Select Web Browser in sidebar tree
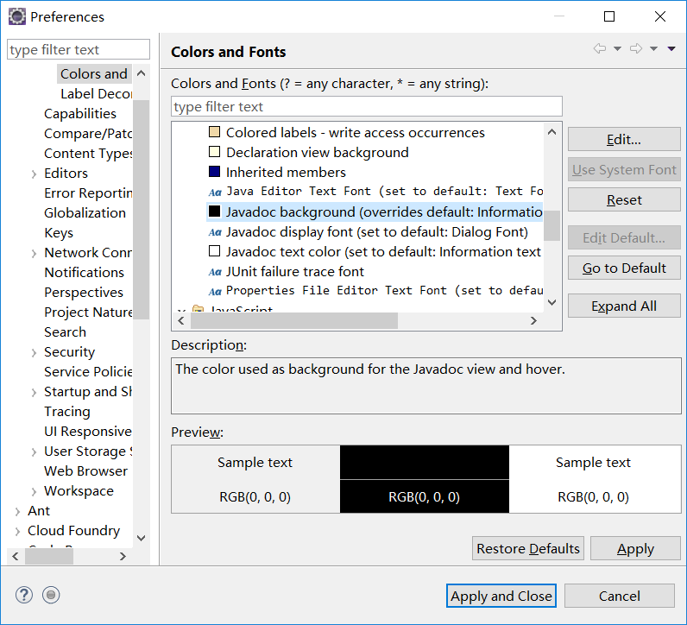687x625 pixels. [86, 471]
